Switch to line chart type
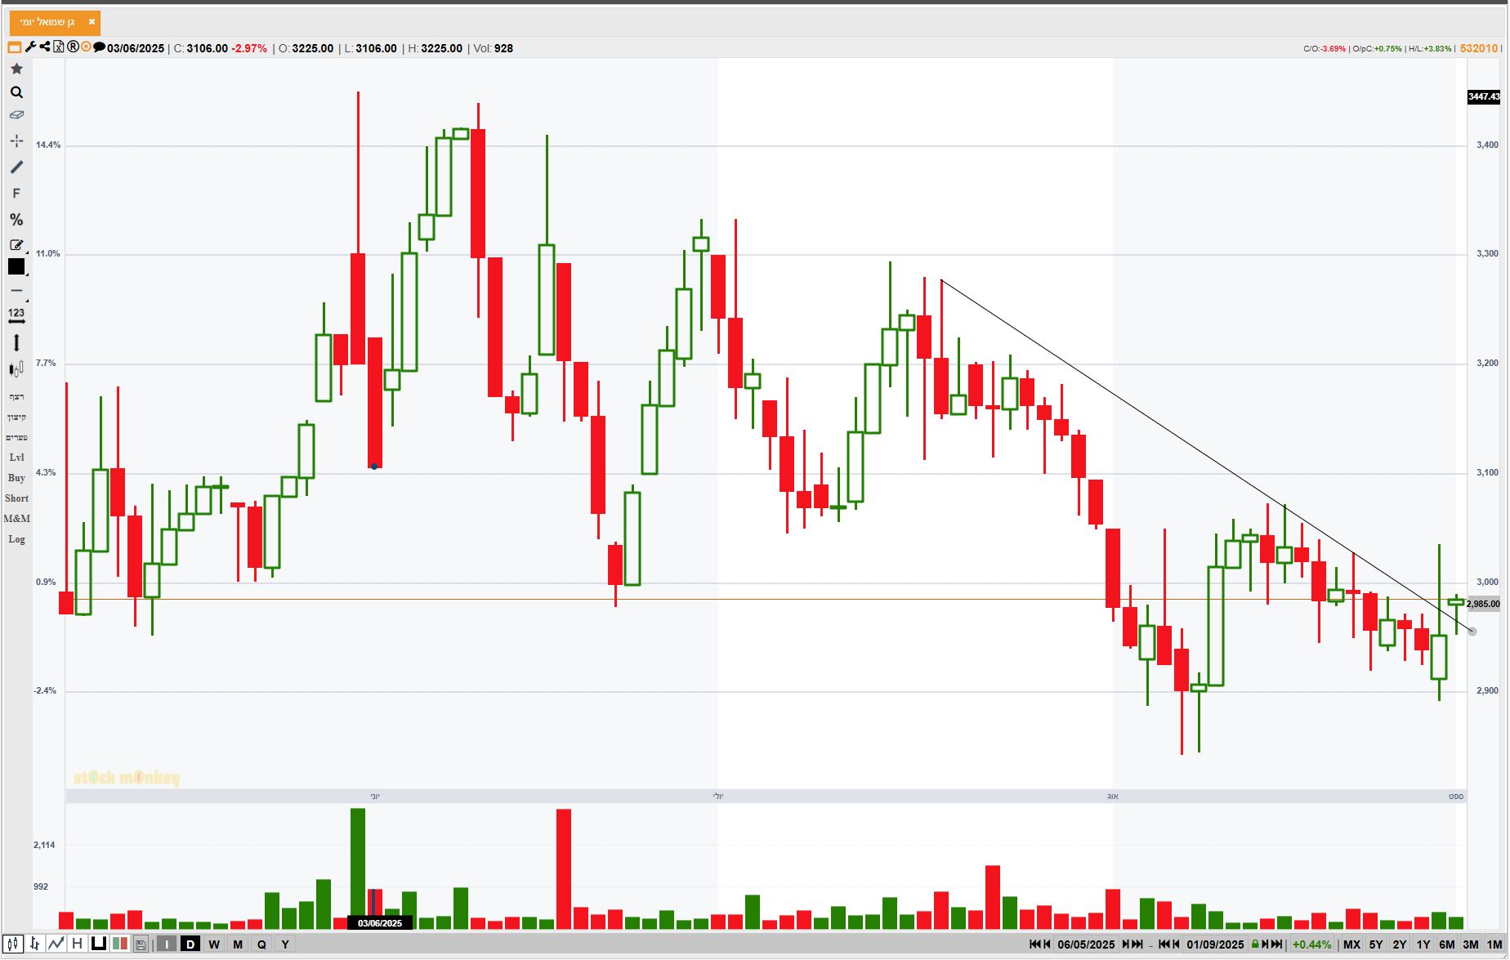The height and width of the screenshot is (960, 1510). click(x=56, y=944)
